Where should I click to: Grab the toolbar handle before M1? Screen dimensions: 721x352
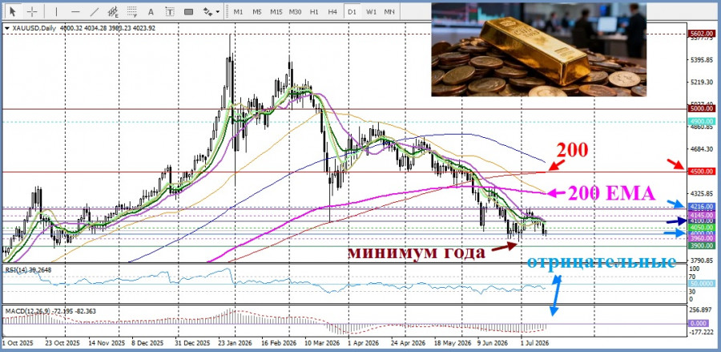click(226, 11)
